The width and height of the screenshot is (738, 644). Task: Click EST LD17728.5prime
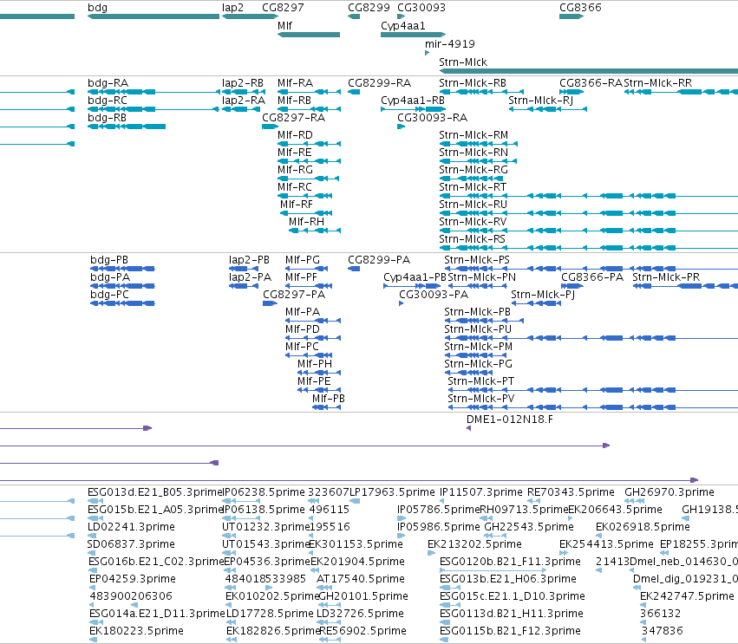click(x=270, y=614)
